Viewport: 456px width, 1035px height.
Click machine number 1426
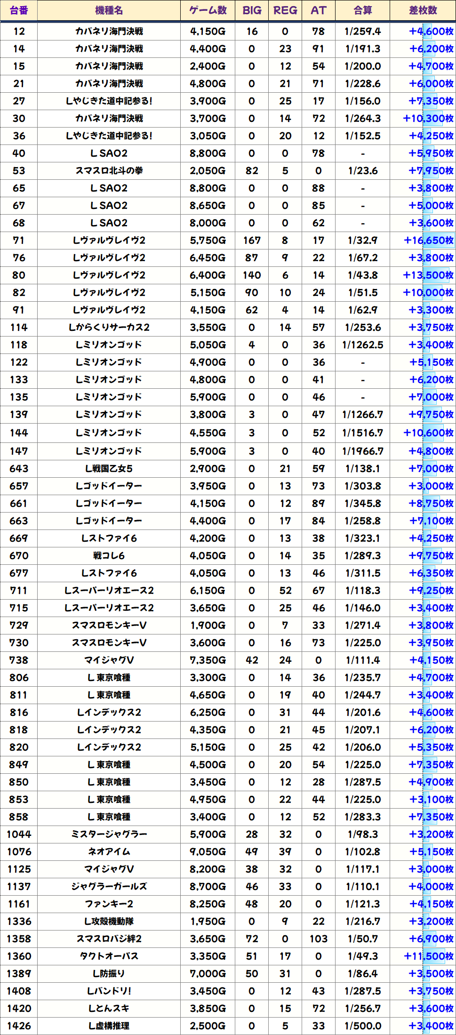[19, 1026]
